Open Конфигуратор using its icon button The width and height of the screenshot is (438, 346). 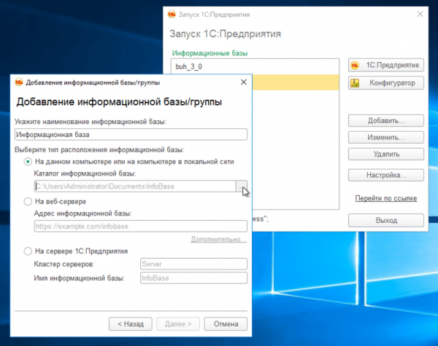[x=386, y=83]
